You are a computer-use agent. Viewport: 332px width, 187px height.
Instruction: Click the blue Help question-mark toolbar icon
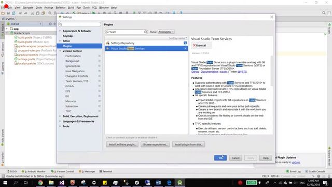point(181,13)
